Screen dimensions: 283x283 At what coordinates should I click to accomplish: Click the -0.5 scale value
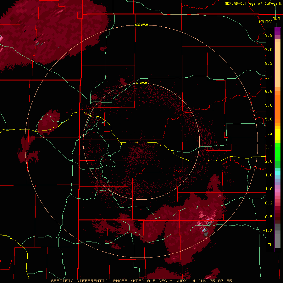coord(268,217)
